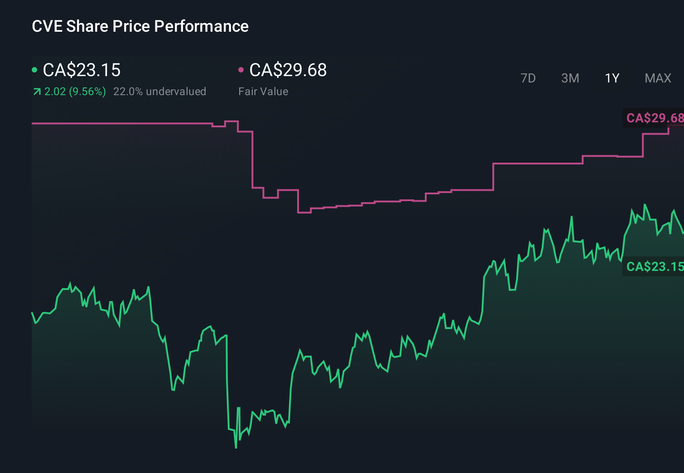The image size is (684, 473).
Task: Expand the CVE Share Price Performance header
Action: click(140, 26)
